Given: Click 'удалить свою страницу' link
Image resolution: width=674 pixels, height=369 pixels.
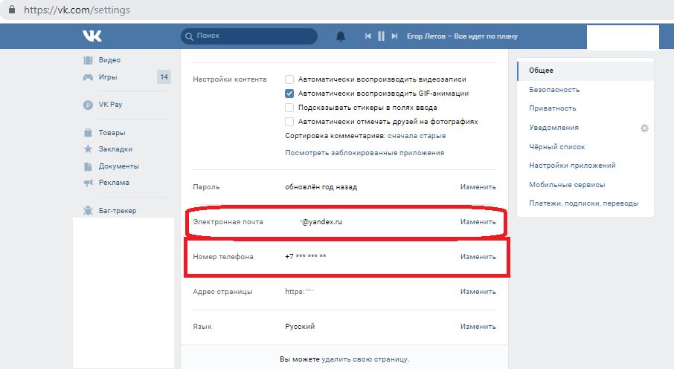Looking at the screenshot, I should (x=365, y=359).
